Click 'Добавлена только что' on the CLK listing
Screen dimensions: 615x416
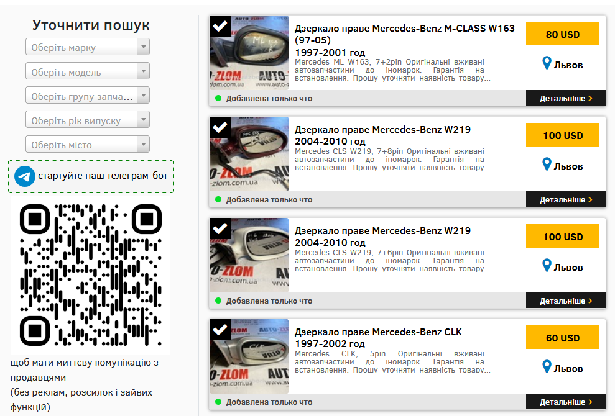pos(269,402)
